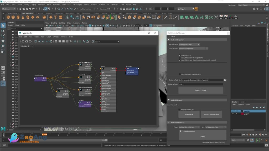The width and height of the screenshot is (269, 151).
Task: Toggle the Hypershade grid display icon
Action: 80,42
